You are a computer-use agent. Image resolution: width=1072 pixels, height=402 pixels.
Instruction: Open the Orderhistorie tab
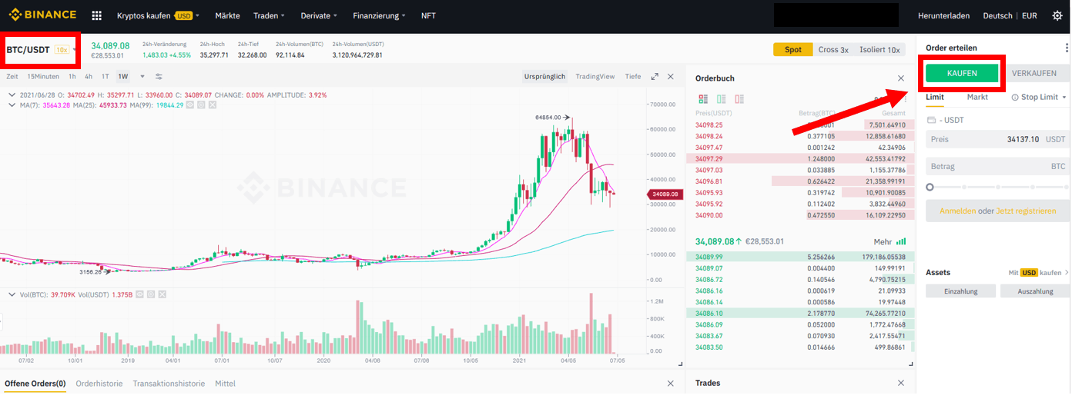pyautogui.click(x=99, y=383)
